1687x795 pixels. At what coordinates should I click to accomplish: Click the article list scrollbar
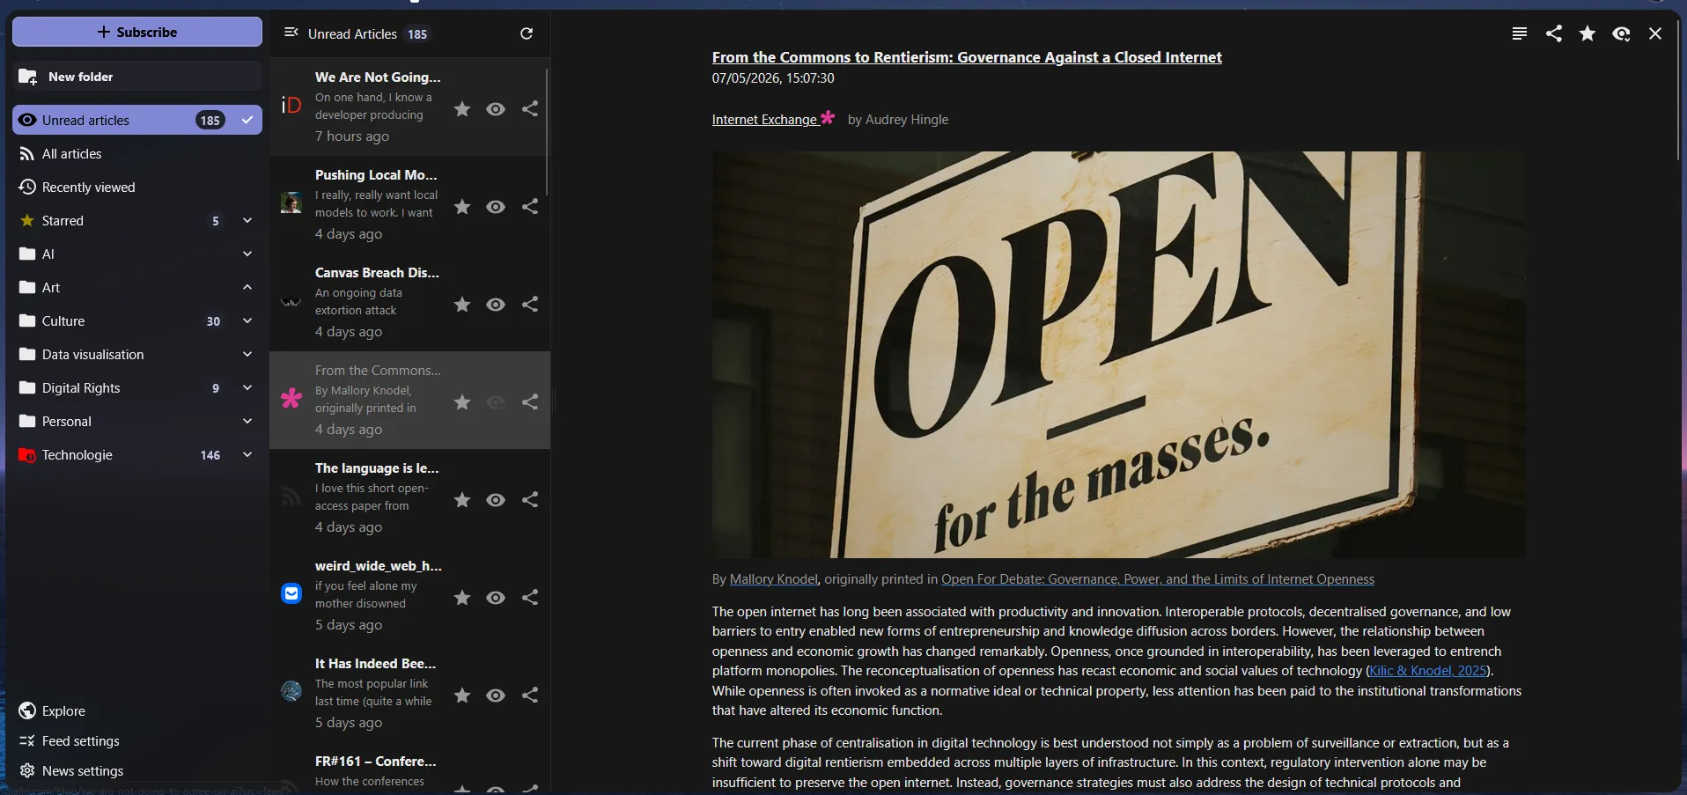point(547,132)
